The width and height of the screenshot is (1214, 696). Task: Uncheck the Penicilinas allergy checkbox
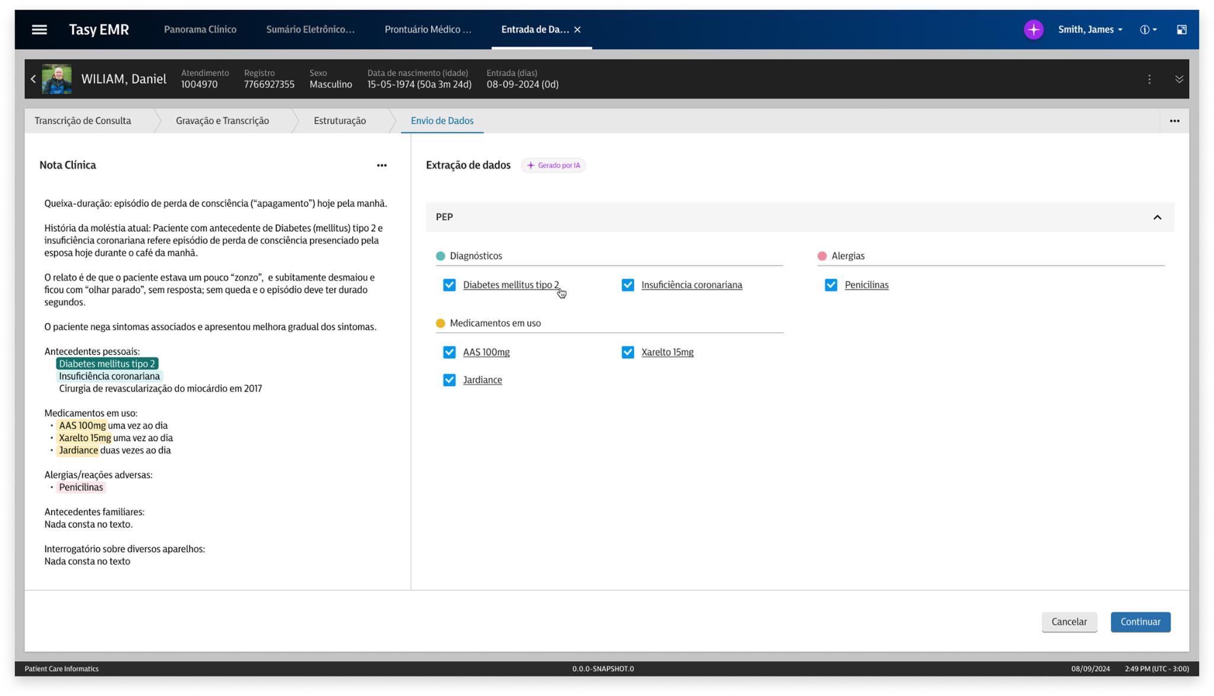click(x=830, y=285)
